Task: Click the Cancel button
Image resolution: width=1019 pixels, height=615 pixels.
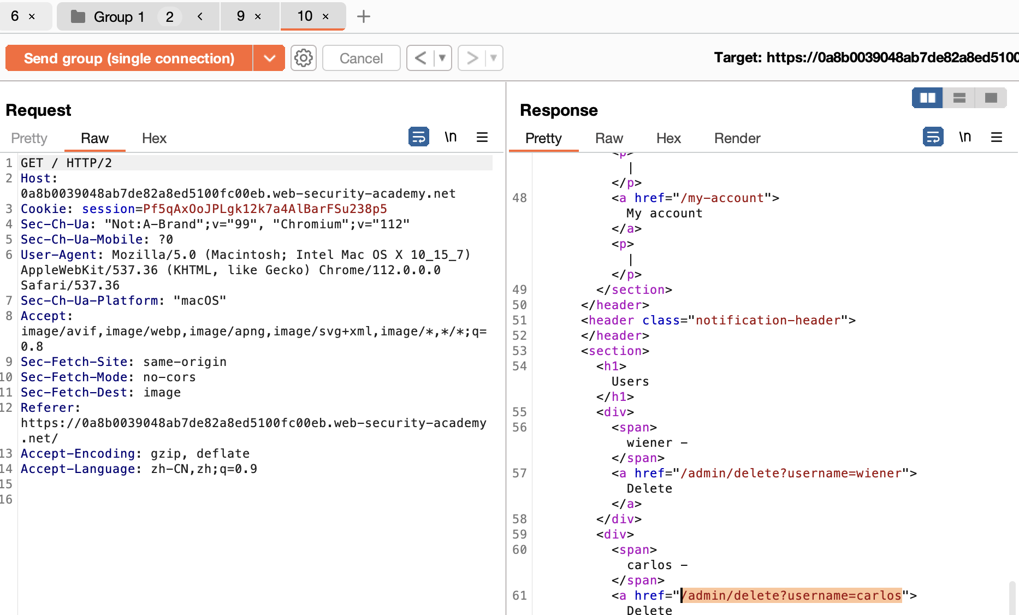Action: coord(361,58)
